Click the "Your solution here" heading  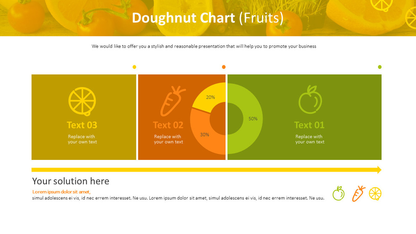(71, 181)
